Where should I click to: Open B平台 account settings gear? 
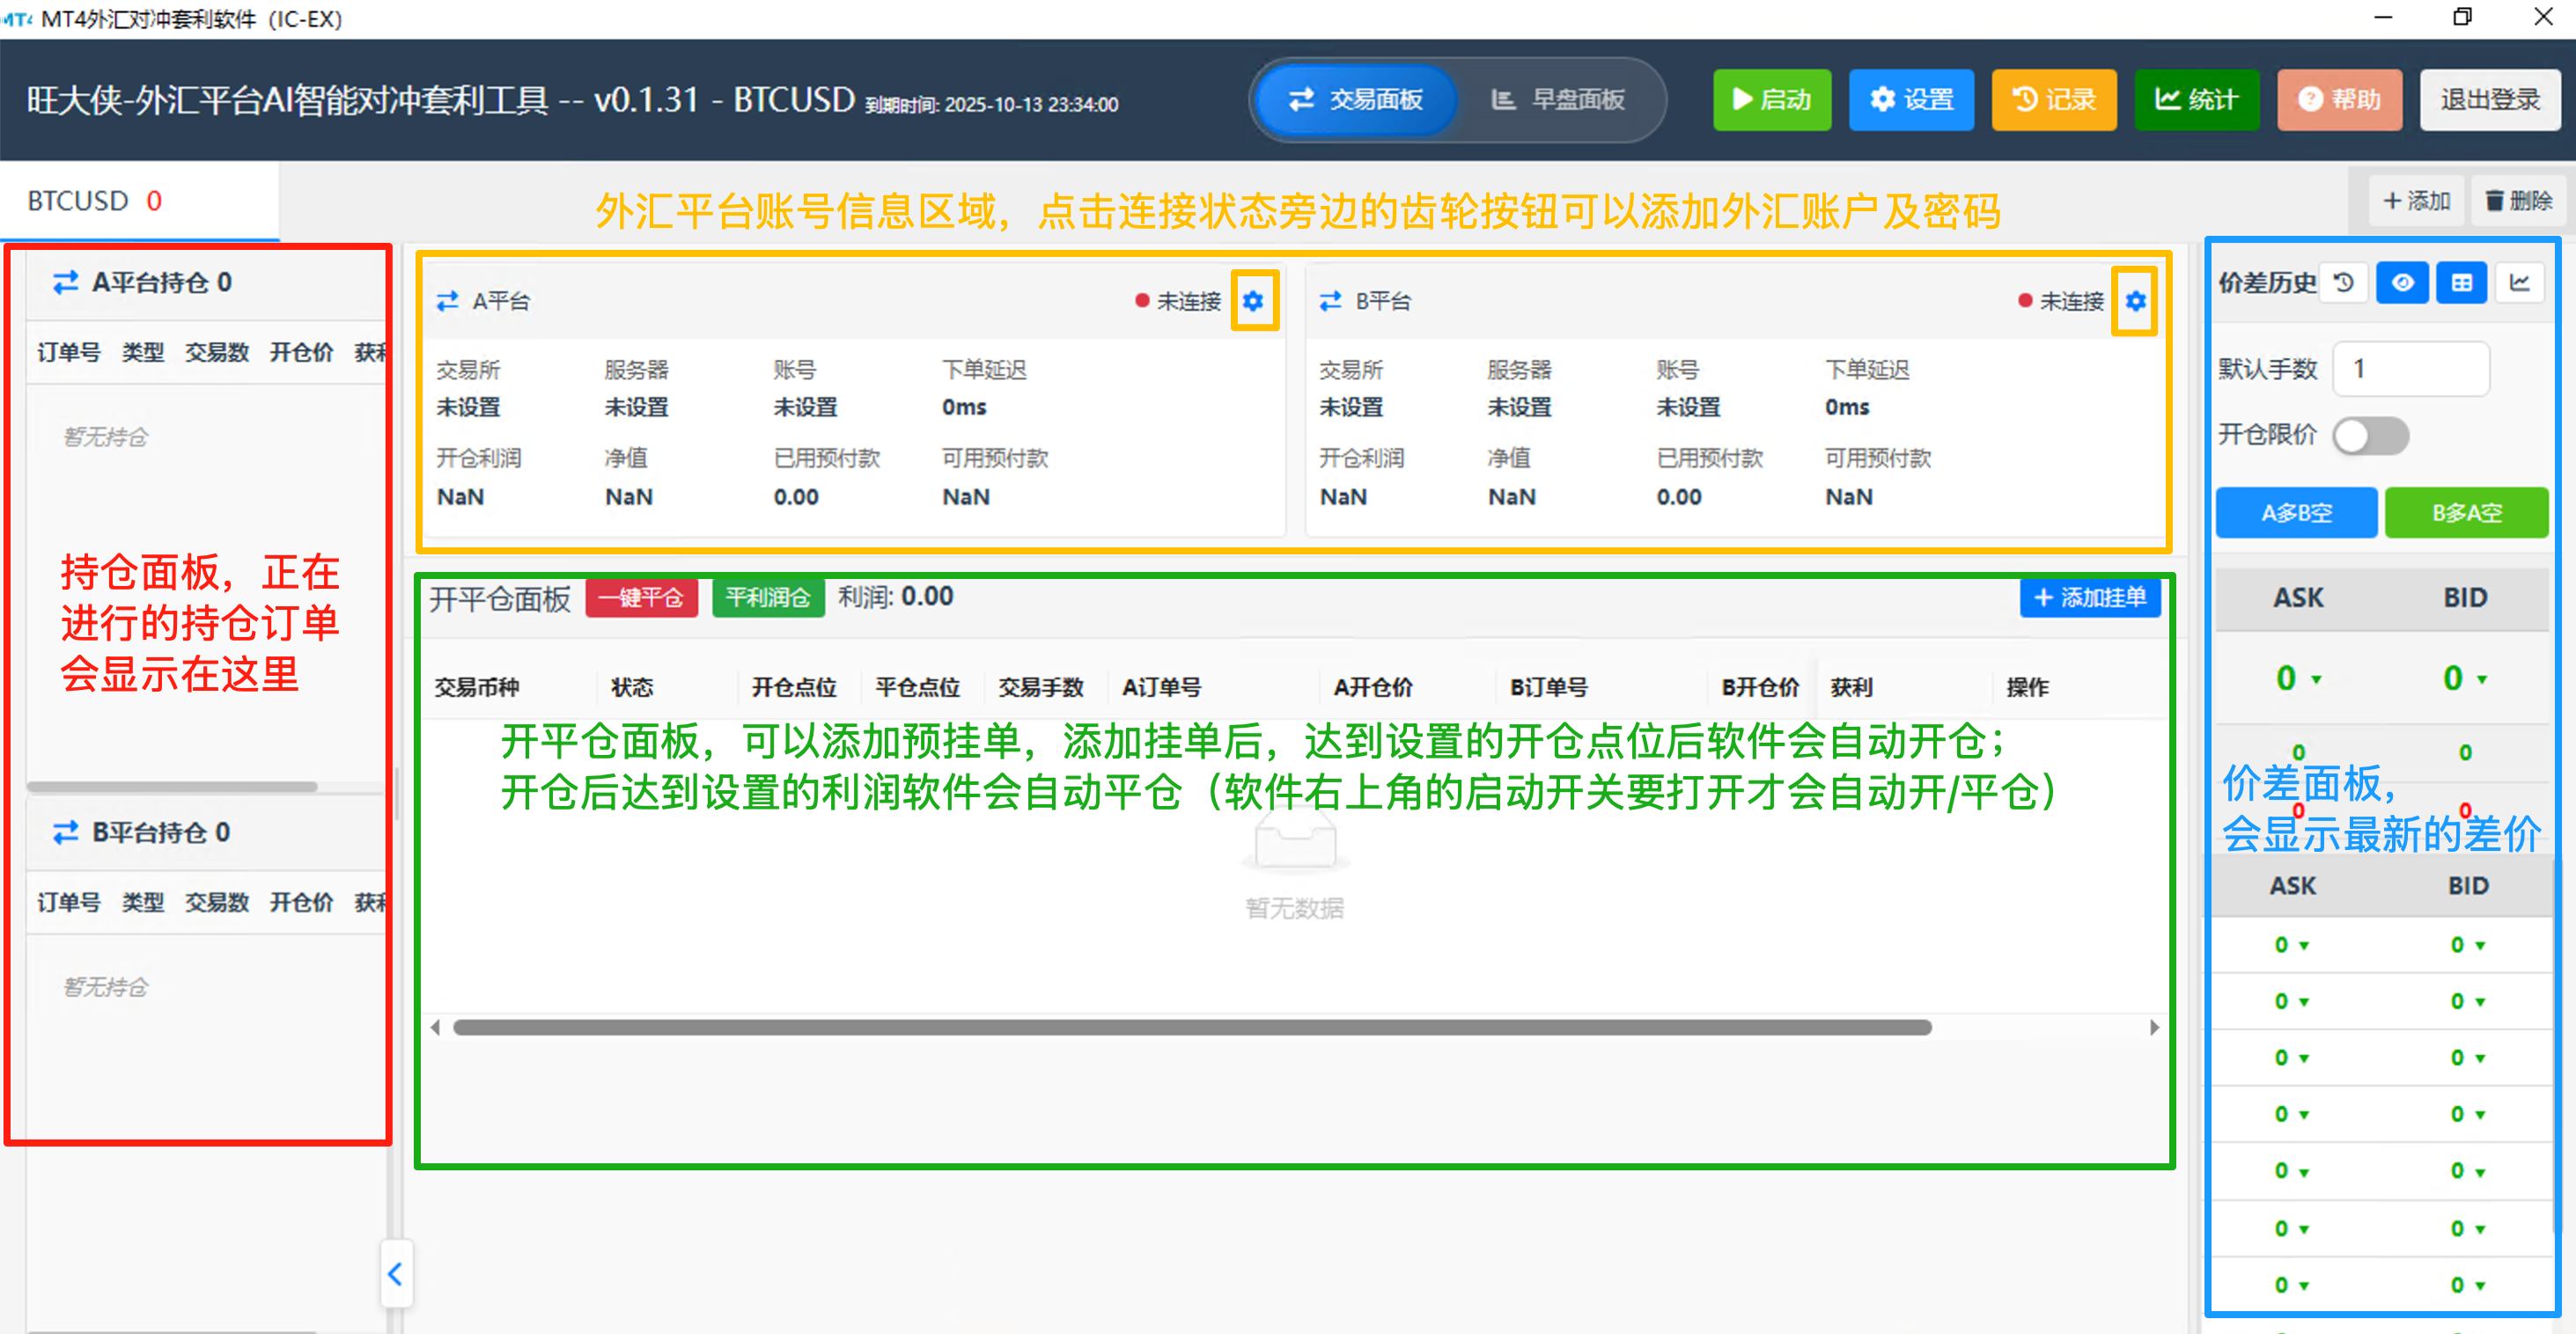click(x=2135, y=301)
